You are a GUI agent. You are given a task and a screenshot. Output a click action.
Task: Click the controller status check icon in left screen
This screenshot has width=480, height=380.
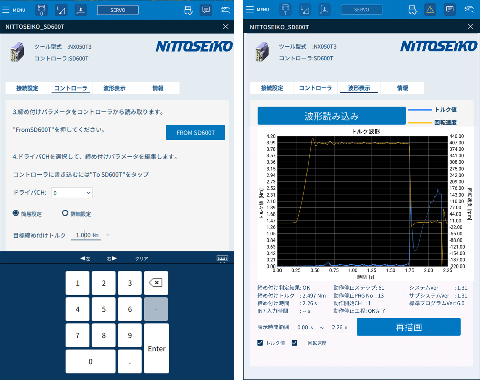(x=188, y=10)
